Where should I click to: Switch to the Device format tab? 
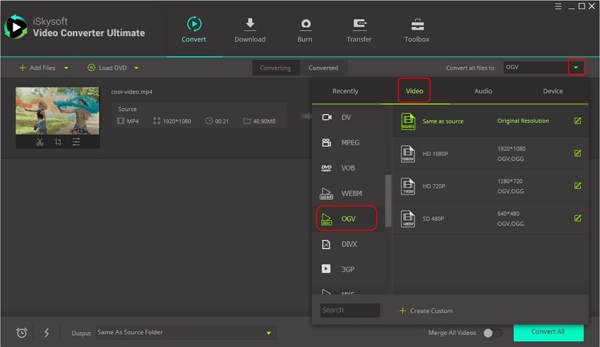click(553, 91)
